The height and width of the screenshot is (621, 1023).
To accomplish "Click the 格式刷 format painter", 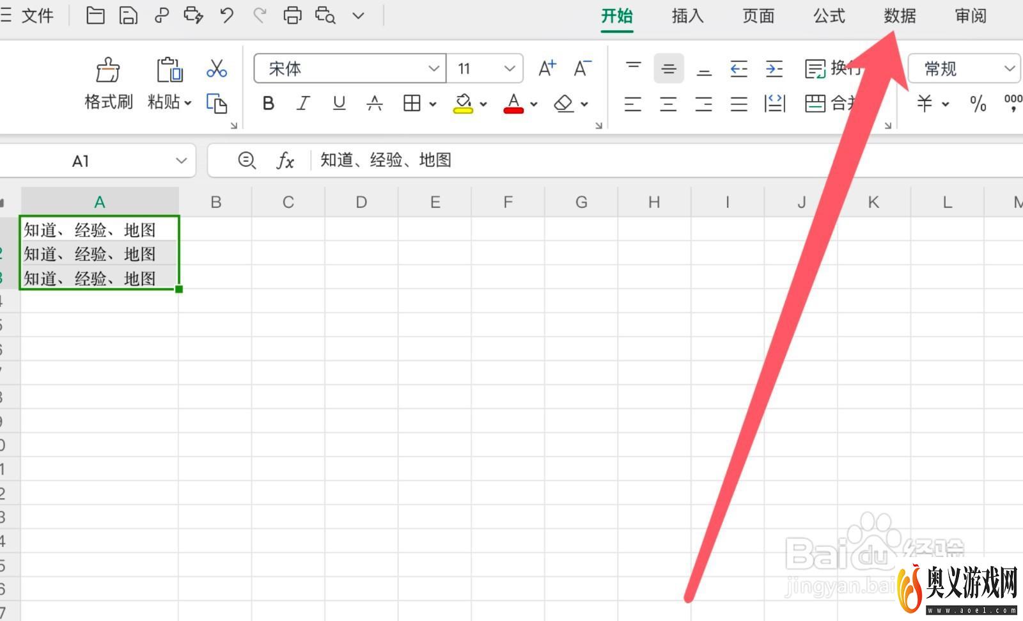I will [108, 84].
